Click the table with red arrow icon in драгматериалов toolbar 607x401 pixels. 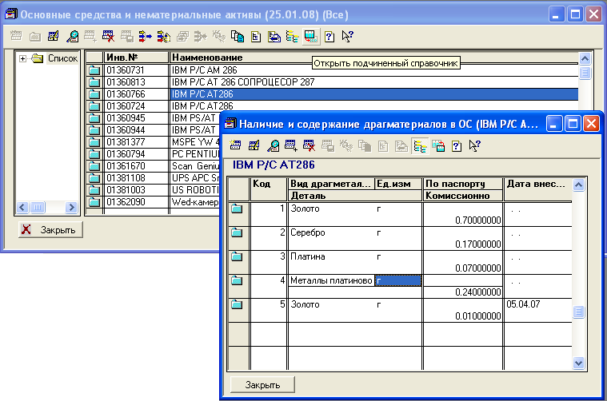tap(438, 146)
